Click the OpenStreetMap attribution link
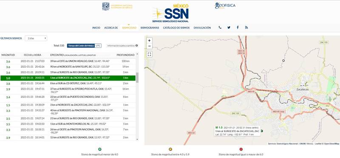This screenshot has height=158, width=340. pos(331,144)
